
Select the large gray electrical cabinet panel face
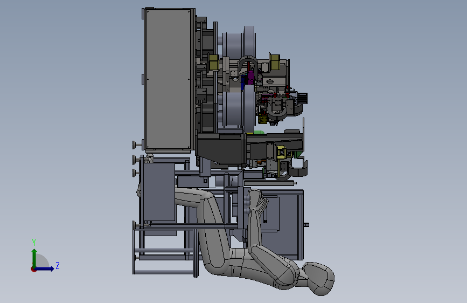[168, 79]
